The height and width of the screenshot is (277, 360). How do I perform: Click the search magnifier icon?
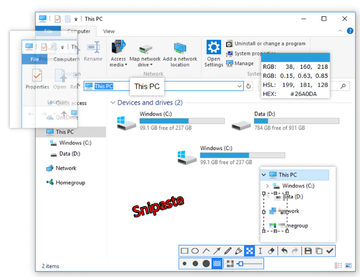(x=343, y=86)
